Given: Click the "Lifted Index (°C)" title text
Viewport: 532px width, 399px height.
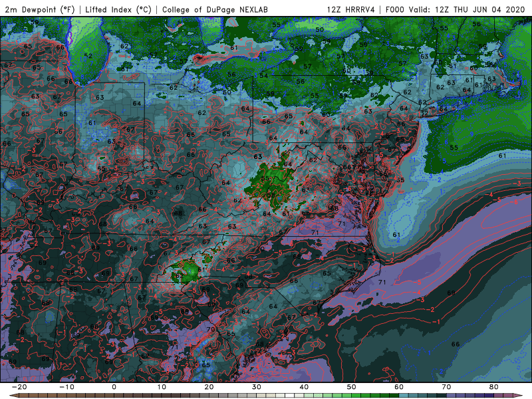Looking at the screenshot, I should [118, 9].
